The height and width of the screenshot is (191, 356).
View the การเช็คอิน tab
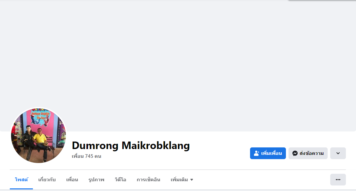point(148,180)
